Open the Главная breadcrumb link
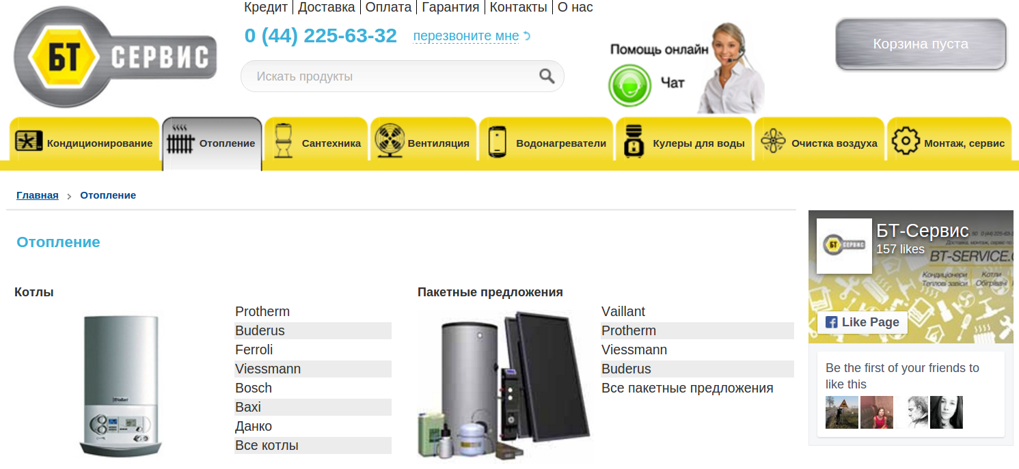This screenshot has height=469, width=1019. [x=38, y=195]
